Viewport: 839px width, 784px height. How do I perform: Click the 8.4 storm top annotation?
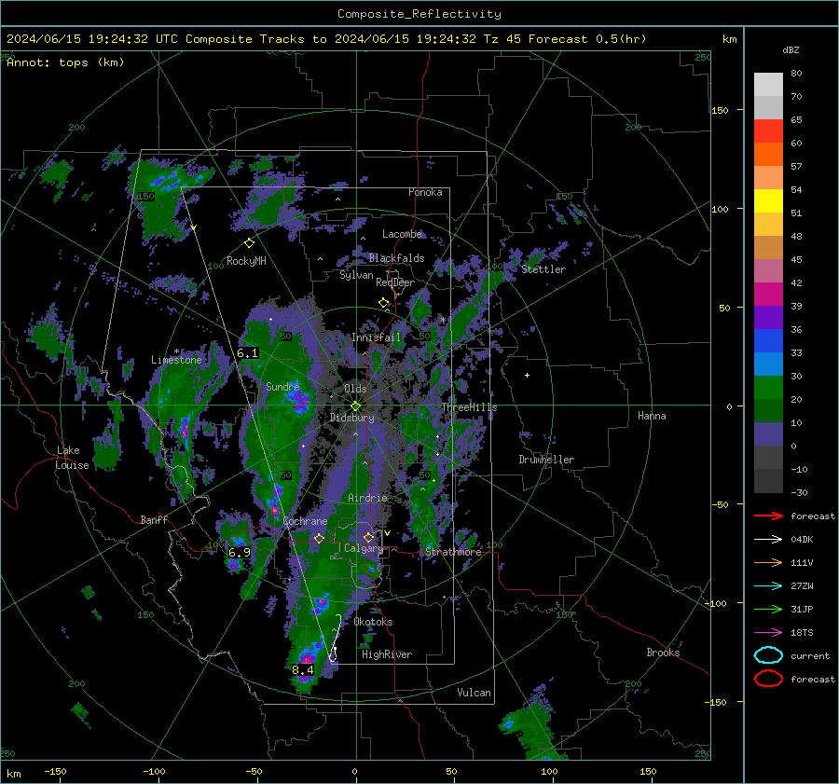[x=303, y=669]
